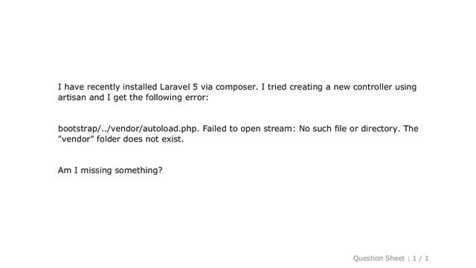Click the word 'folder' after "vendor"

(x=108, y=139)
